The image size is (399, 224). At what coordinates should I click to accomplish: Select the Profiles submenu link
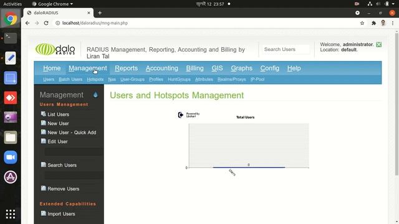(x=156, y=79)
